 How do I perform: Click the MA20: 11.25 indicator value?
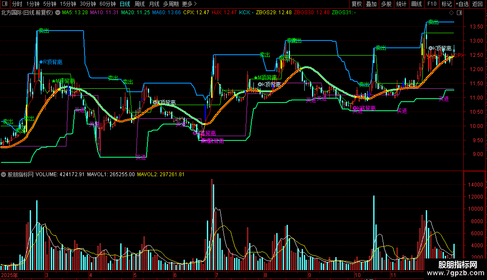pos(135,13)
